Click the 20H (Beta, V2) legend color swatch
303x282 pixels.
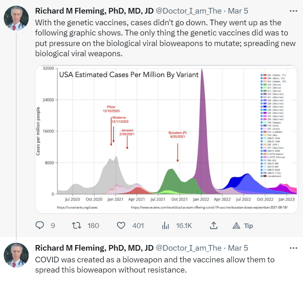click(x=265, y=79)
